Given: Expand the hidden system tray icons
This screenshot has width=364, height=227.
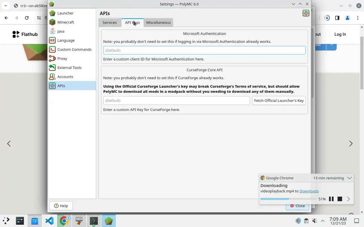Looking at the screenshot, I should pos(323,221).
